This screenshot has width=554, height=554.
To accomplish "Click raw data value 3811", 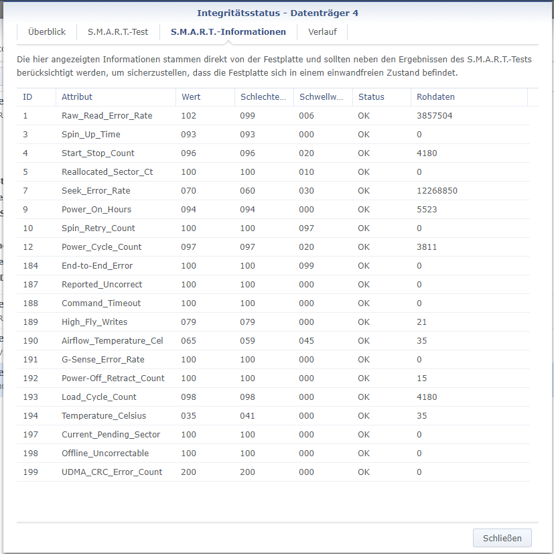I will pos(427,247).
